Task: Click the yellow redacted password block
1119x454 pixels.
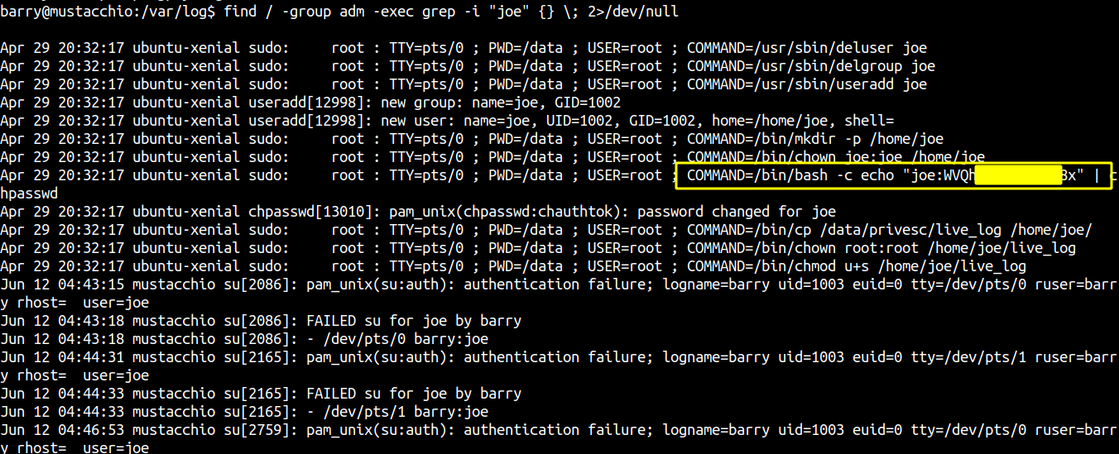Action: point(1018,175)
